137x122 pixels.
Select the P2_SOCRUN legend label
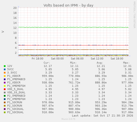click(x=15, y=106)
